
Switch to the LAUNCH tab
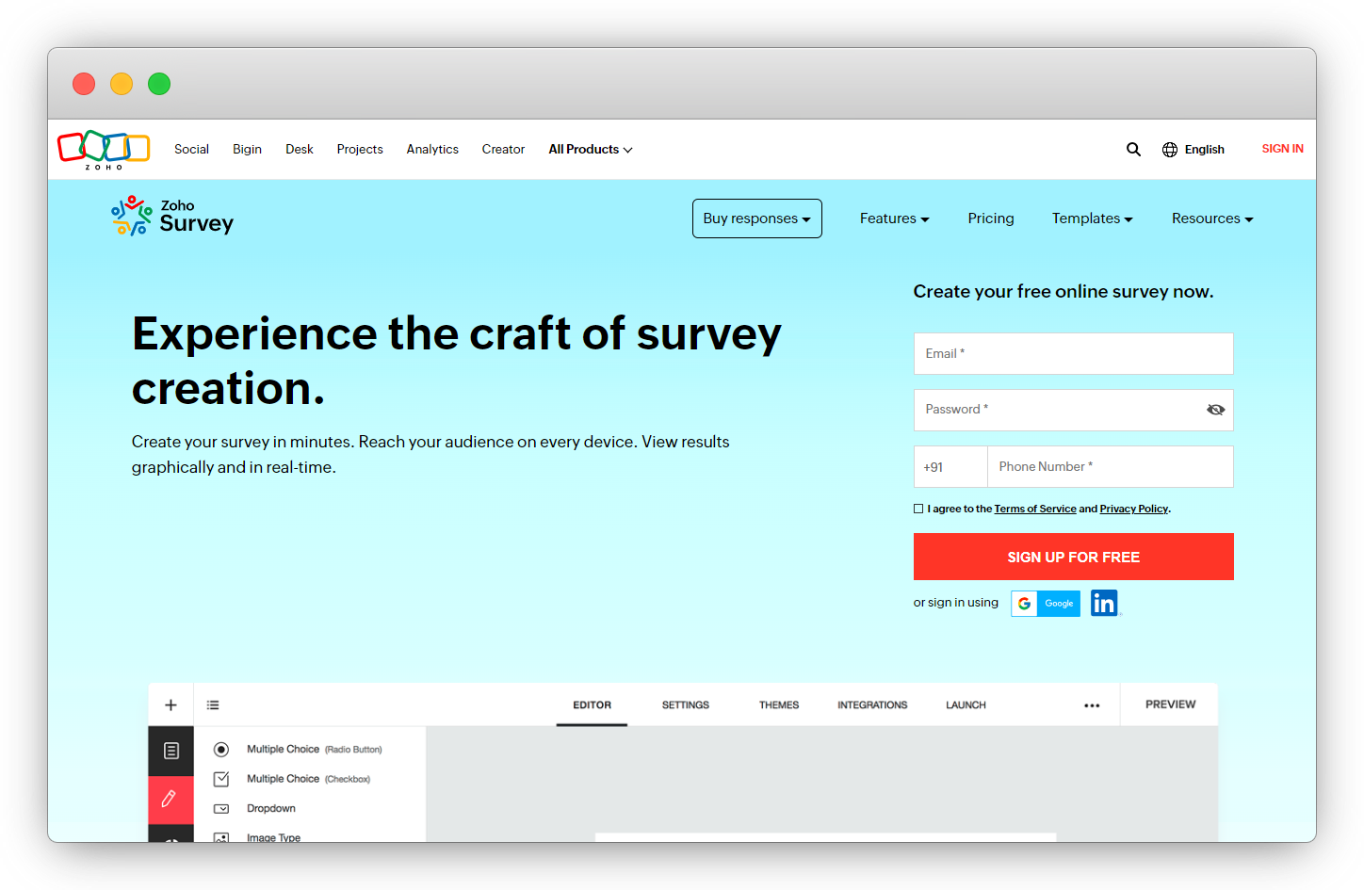point(966,705)
